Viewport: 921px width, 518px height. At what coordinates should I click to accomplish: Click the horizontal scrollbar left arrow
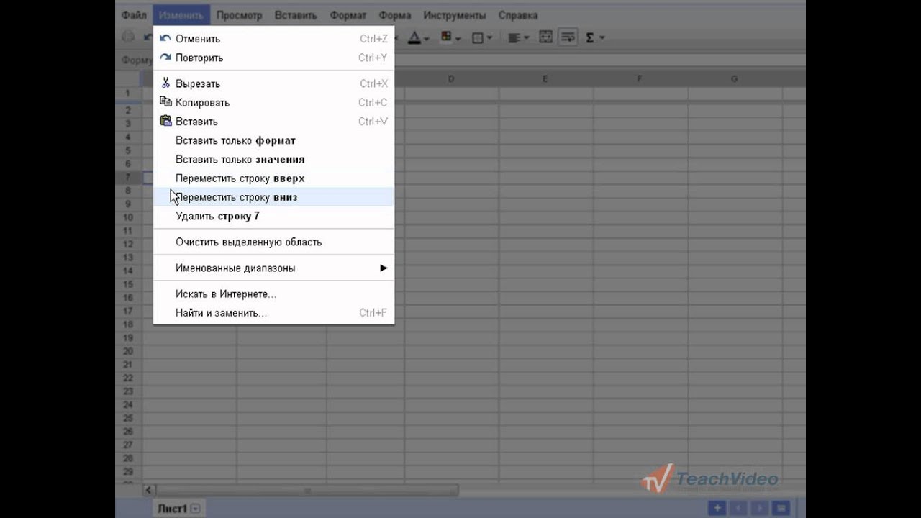(x=149, y=491)
